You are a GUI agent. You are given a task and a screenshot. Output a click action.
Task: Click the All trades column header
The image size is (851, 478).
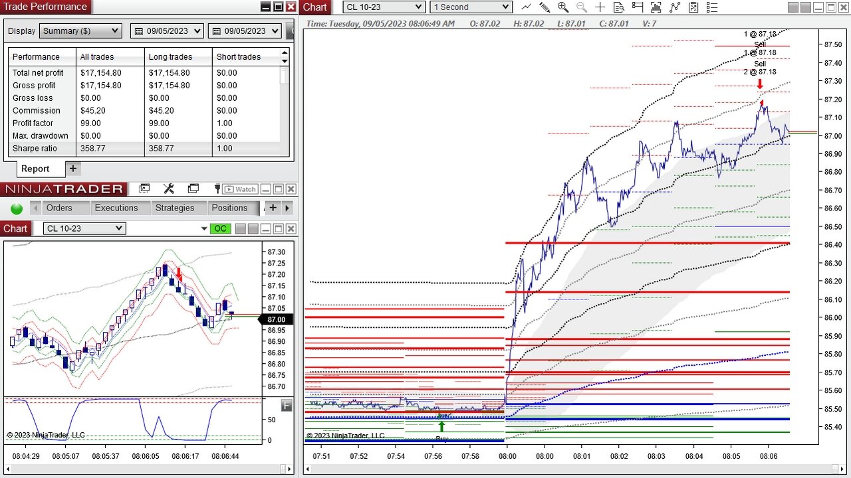click(x=110, y=57)
